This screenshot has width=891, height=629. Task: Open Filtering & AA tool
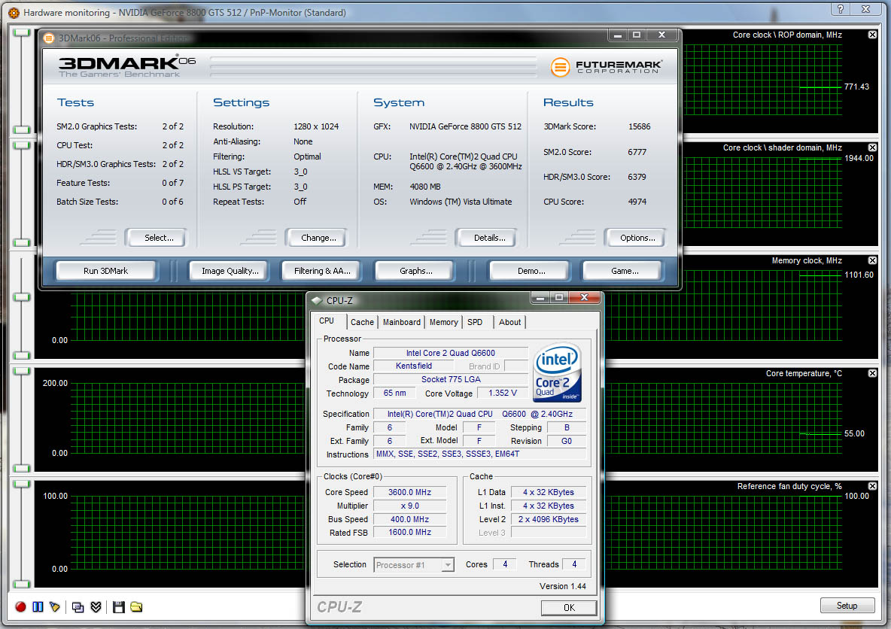[x=322, y=271]
